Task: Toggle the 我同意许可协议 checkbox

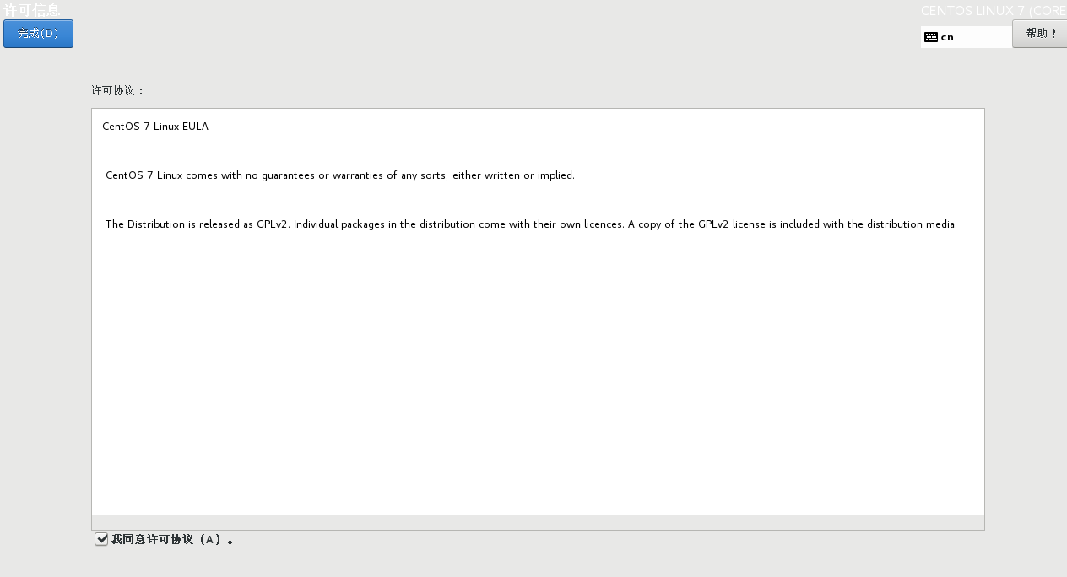Action: point(101,539)
